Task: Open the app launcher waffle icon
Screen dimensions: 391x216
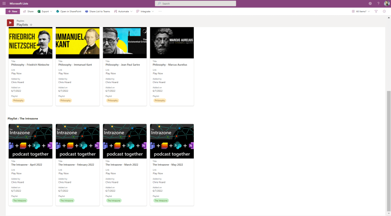Action: pos(4,3)
